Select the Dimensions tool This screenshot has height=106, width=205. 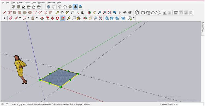pyautogui.click(x=62, y=13)
